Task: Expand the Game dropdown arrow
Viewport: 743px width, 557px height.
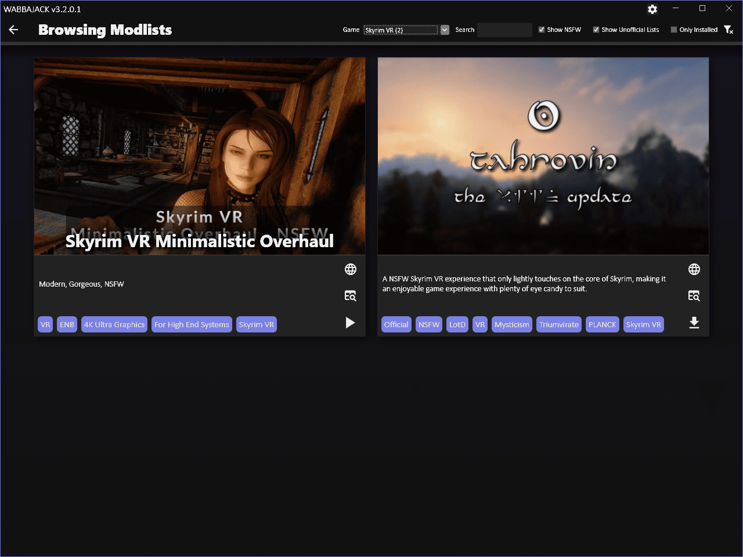Action: [x=445, y=30]
